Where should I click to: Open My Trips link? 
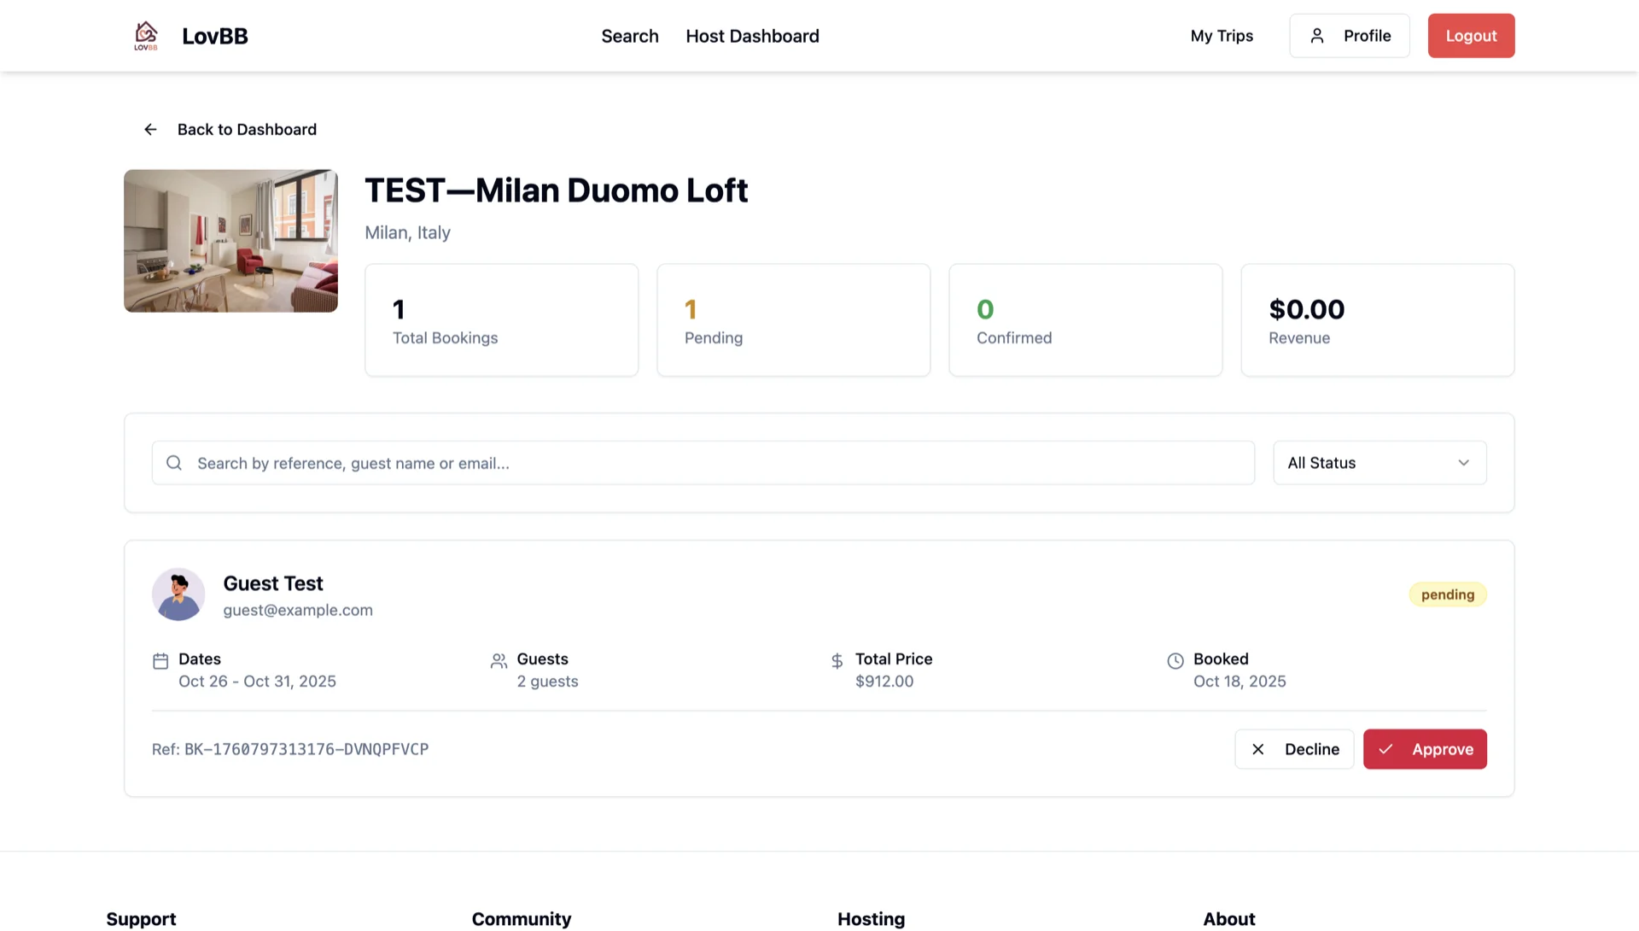pyautogui.click(x=1222, y=36)
